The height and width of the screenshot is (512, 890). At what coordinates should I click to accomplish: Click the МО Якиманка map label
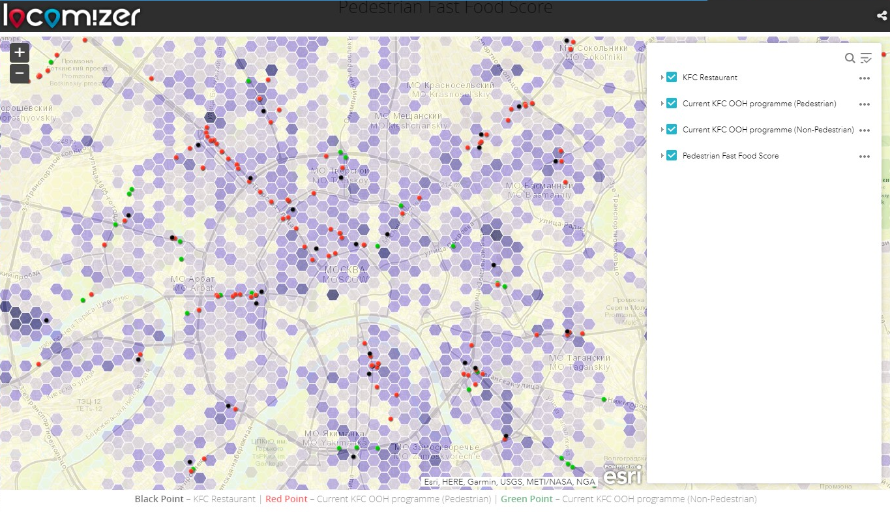point(334,438)
